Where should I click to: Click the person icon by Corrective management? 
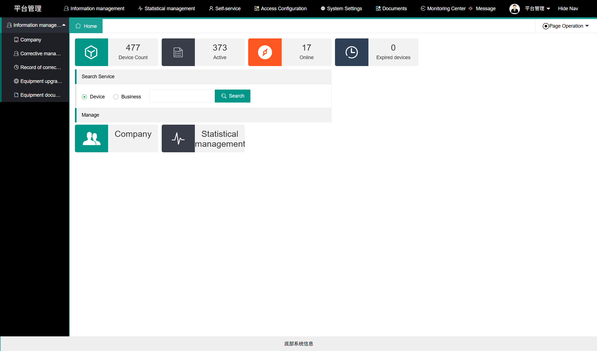click(x=16, y=54)
